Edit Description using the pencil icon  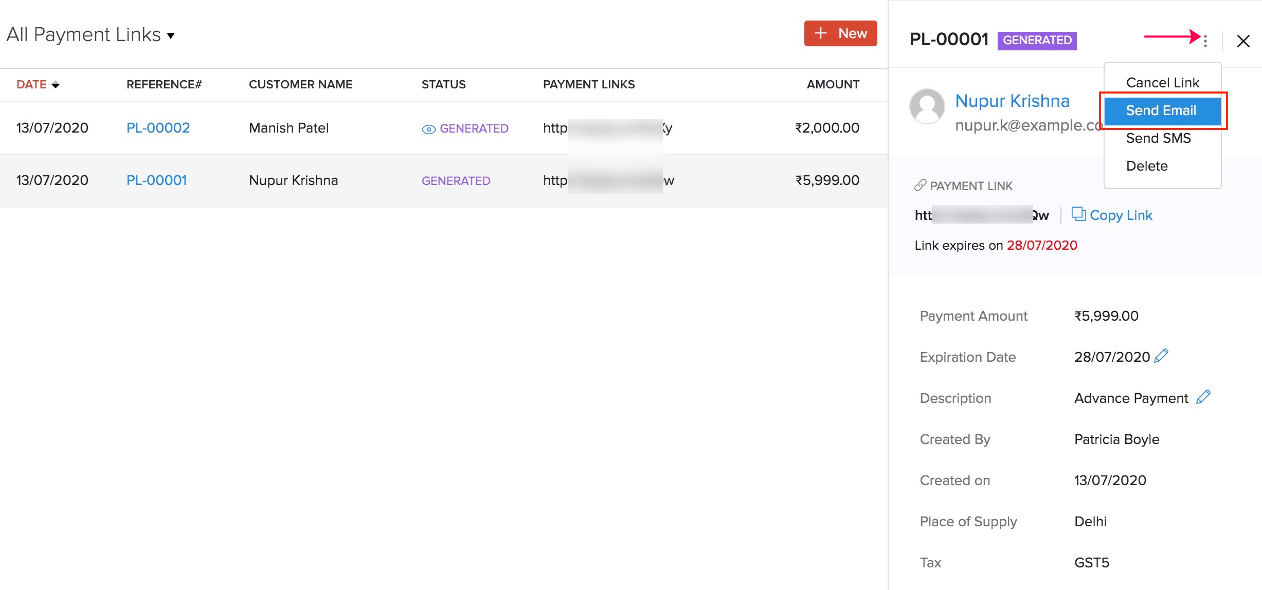point(1203,397)
